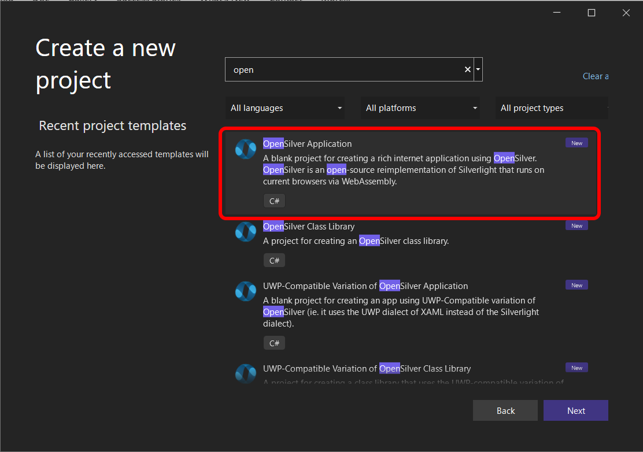Image resolution: width=643 pixels, height=452 pixels.
Task: Open the search history dropdown arrow
Action: 478,70
